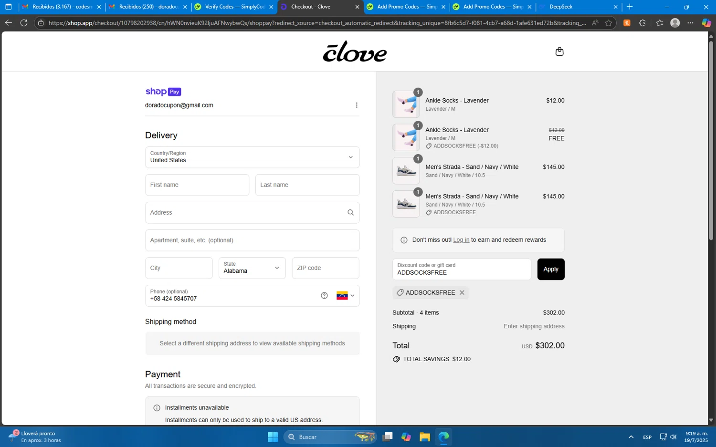
Task: Close the Checkout - Clove tab
Action: 357,7
